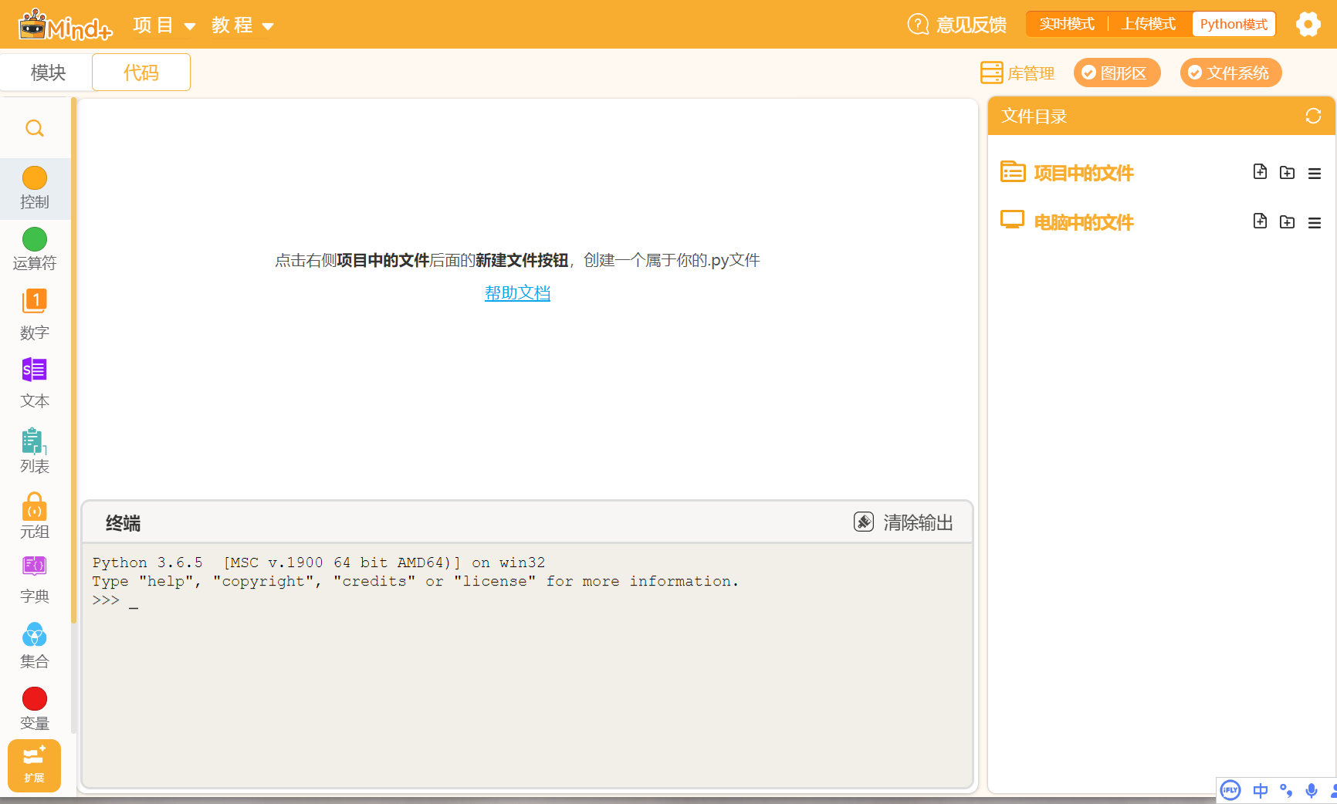Switch to 实时模式
The width and height of the screenshot is (1337, 804).
[1067, 24]
